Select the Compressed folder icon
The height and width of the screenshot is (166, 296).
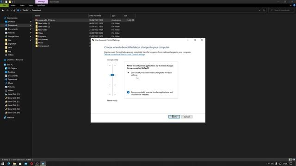pos(37,46)
